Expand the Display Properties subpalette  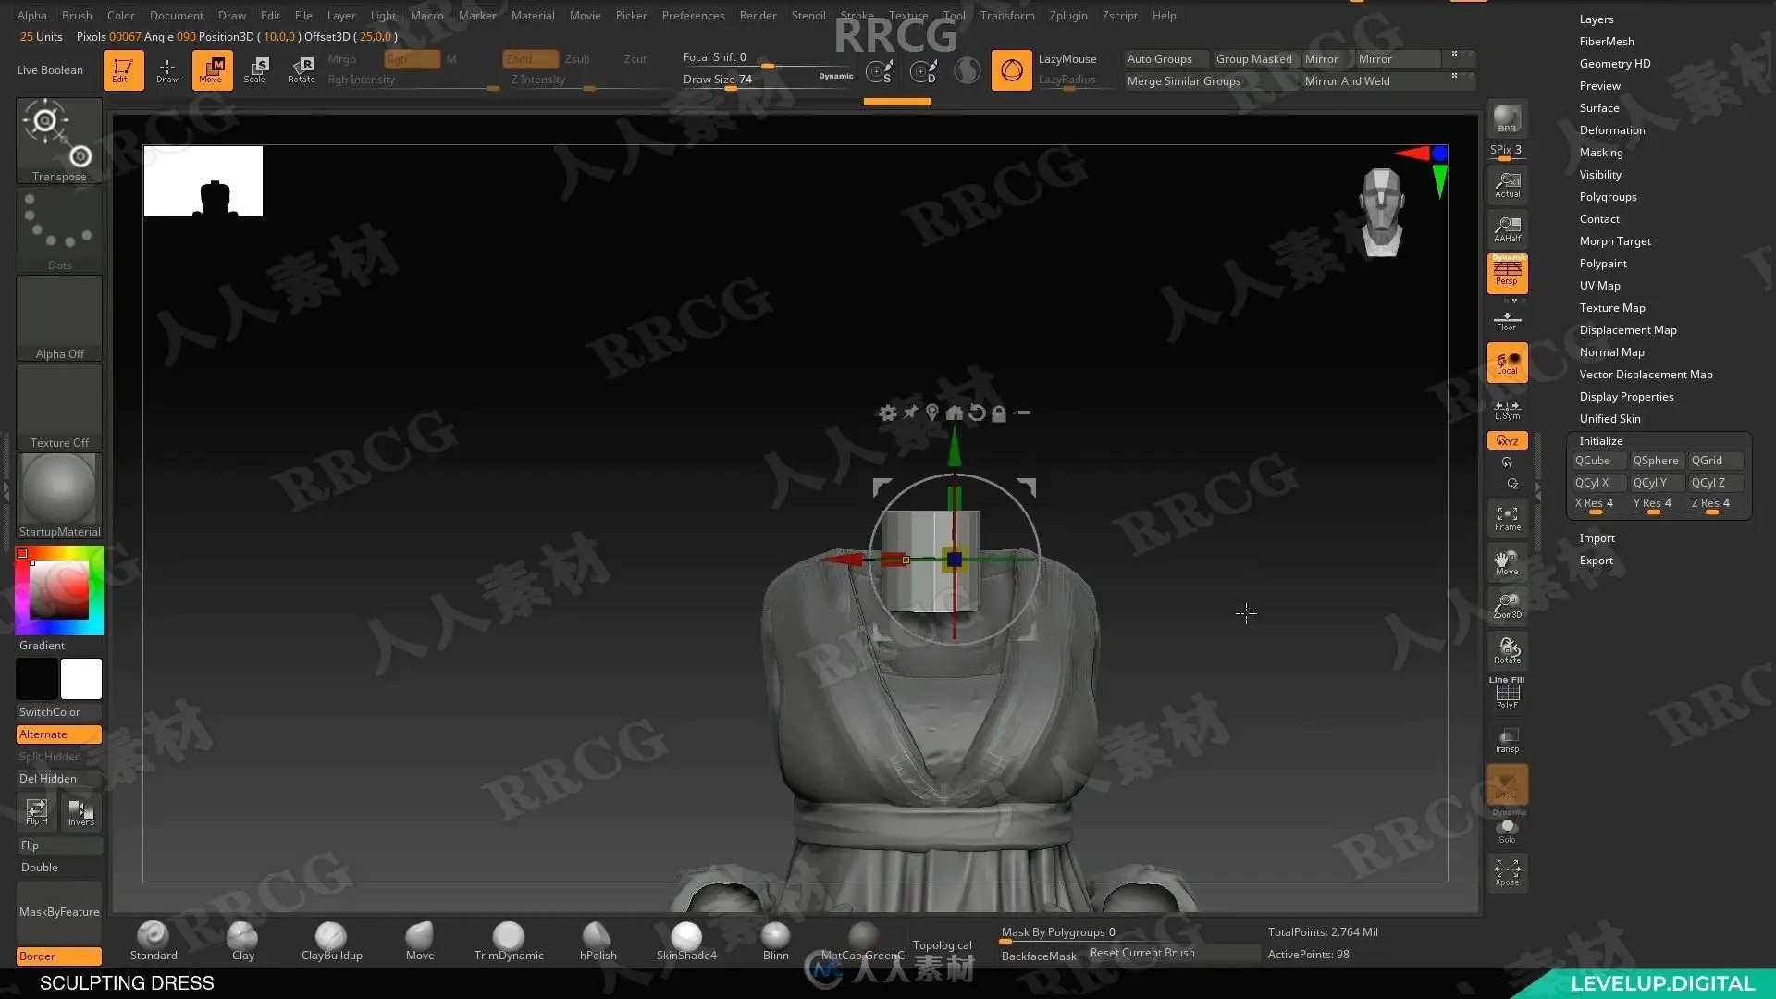tap(1626, 397)
